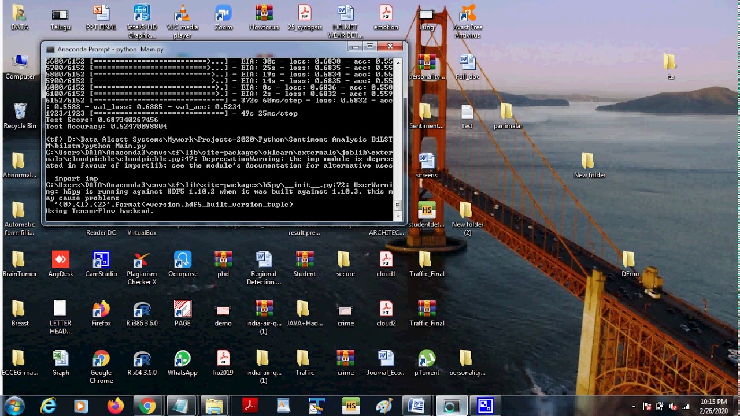
Task: Open the Computer desktop icon
Action: 20,67
